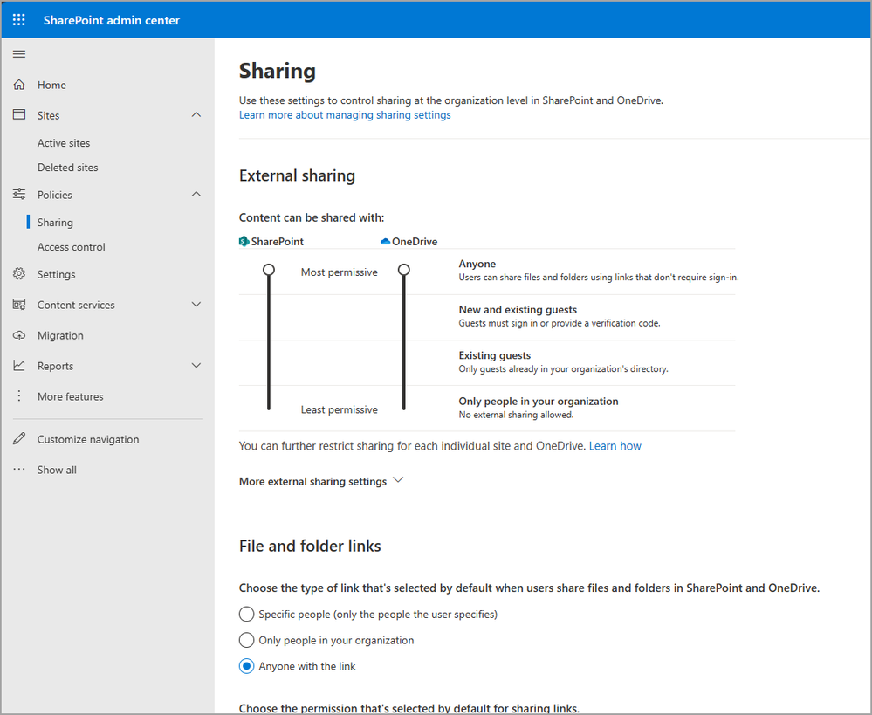Open Deleted sites page

pos(67,168)
